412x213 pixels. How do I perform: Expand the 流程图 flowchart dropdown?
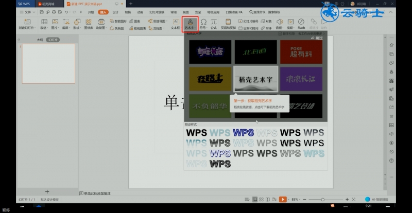tap(164, 28)
